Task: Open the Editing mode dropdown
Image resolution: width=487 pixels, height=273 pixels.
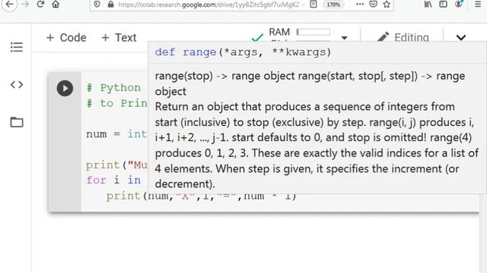Action: click(403, 37)
